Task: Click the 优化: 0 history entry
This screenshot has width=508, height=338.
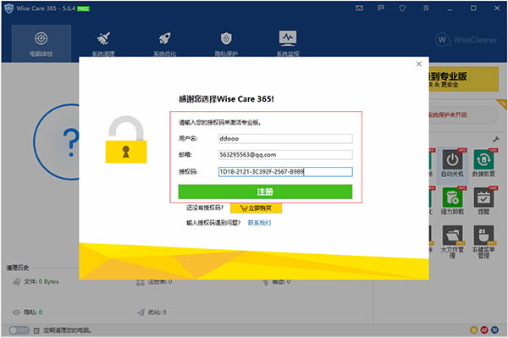Action: tap(152, 312)
